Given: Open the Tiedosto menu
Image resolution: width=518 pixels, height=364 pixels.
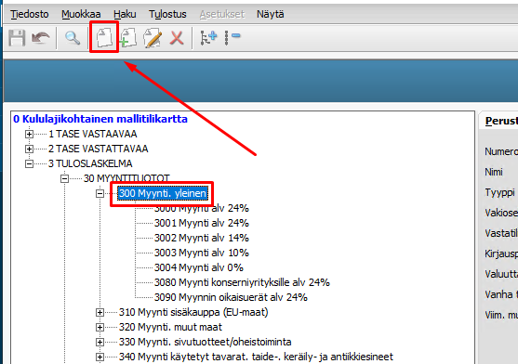Looking at the screenshot, I should (x=30, y=14).
